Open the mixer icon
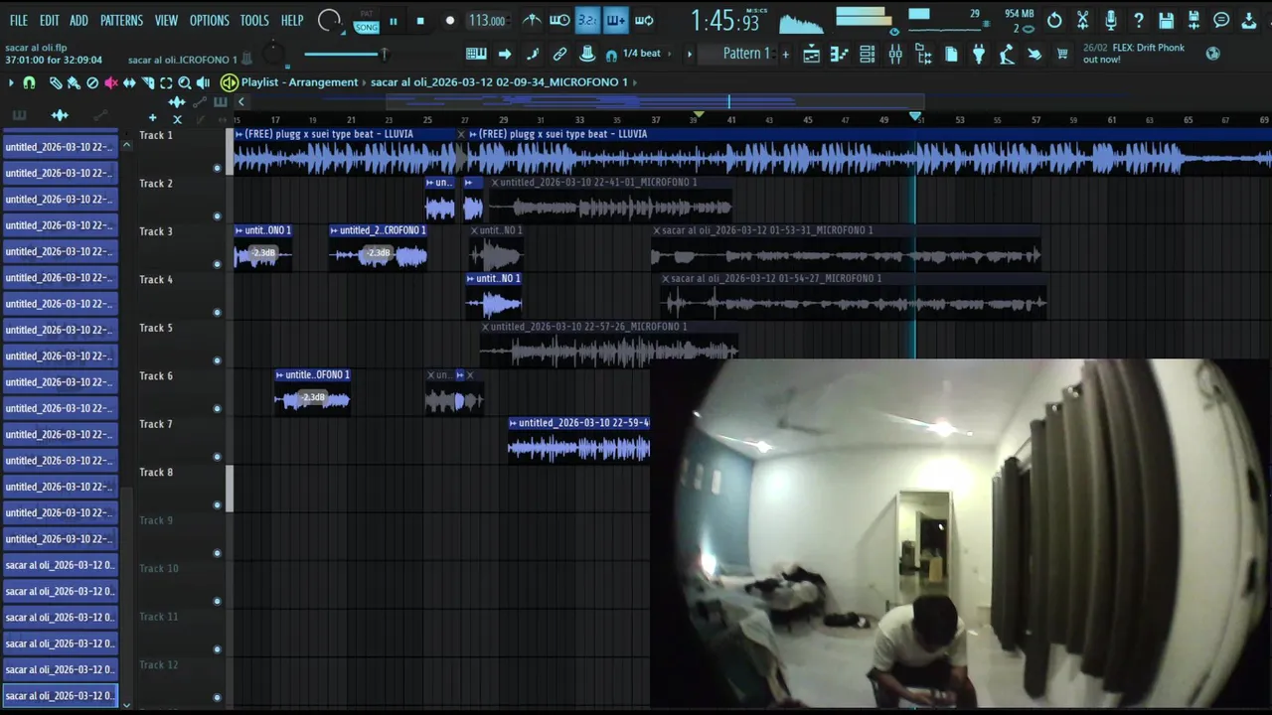The image size is (1272, 715). (895, 55)
